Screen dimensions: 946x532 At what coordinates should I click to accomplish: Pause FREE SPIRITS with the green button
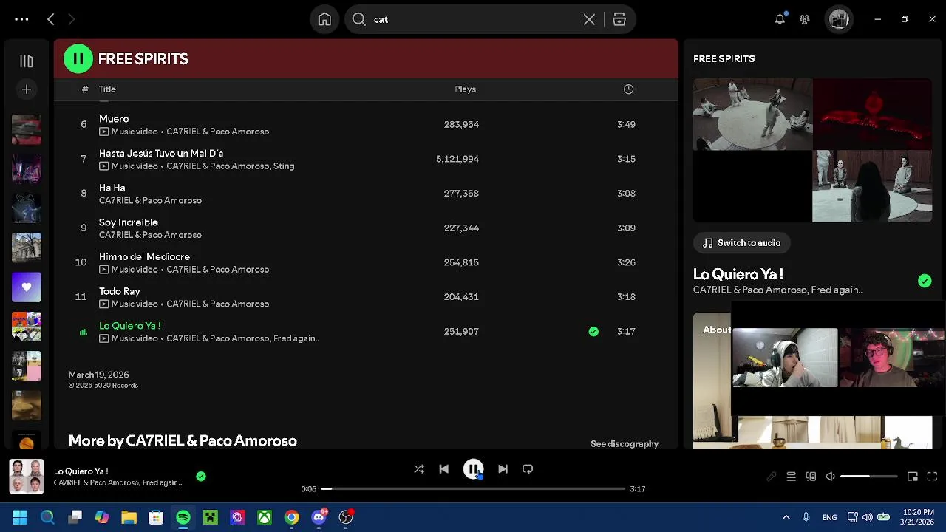pyautogui.click(x=78, y=58)
